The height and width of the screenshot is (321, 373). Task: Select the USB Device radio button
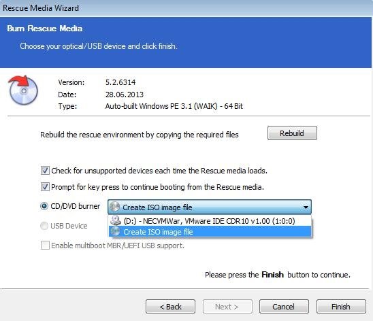tap(44, 226)
